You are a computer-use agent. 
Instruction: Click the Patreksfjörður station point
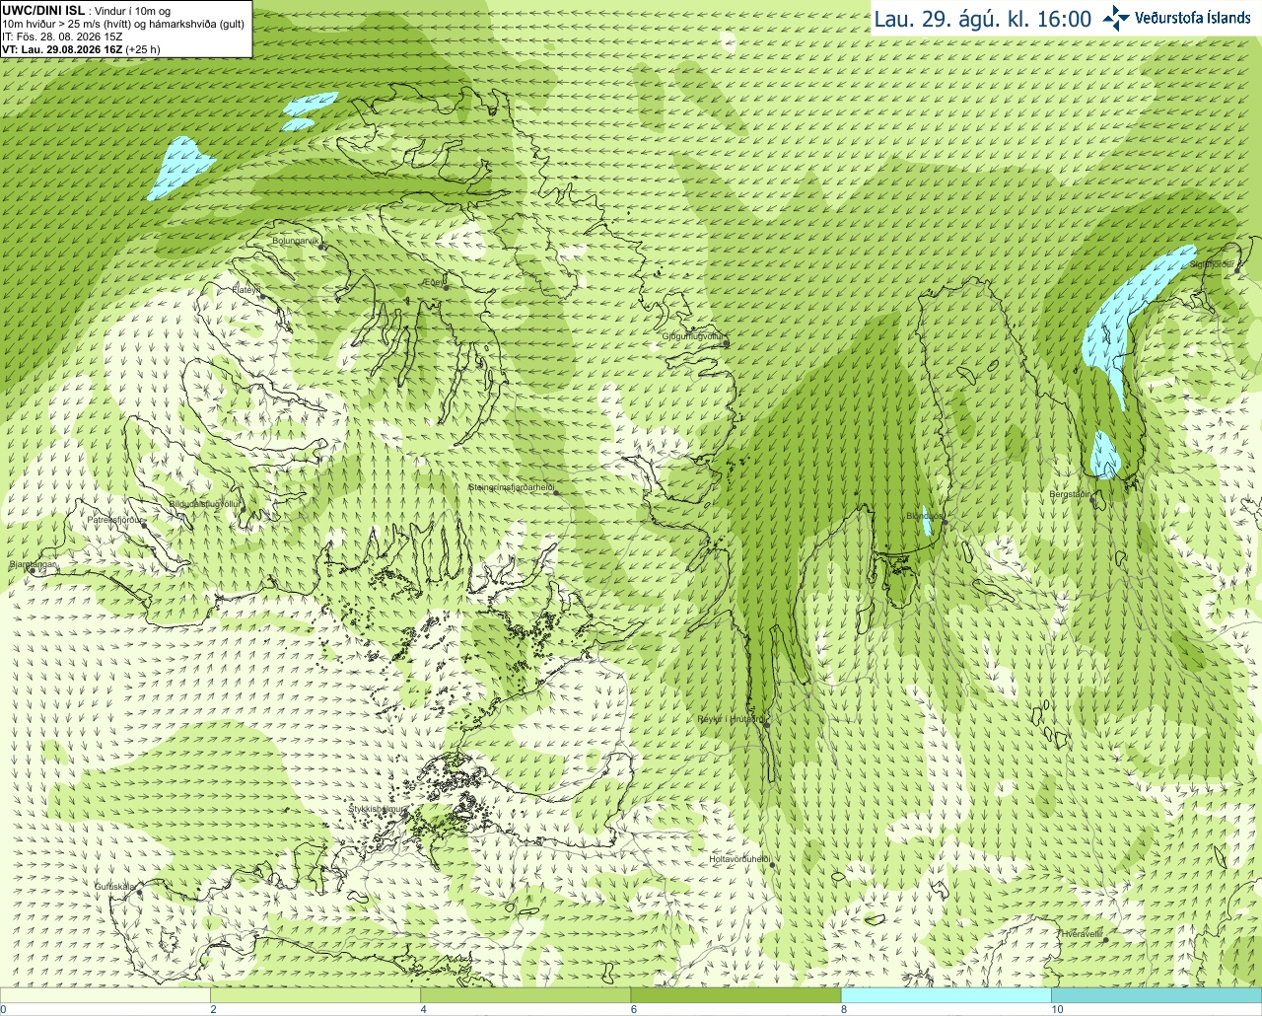coord(145,526)
